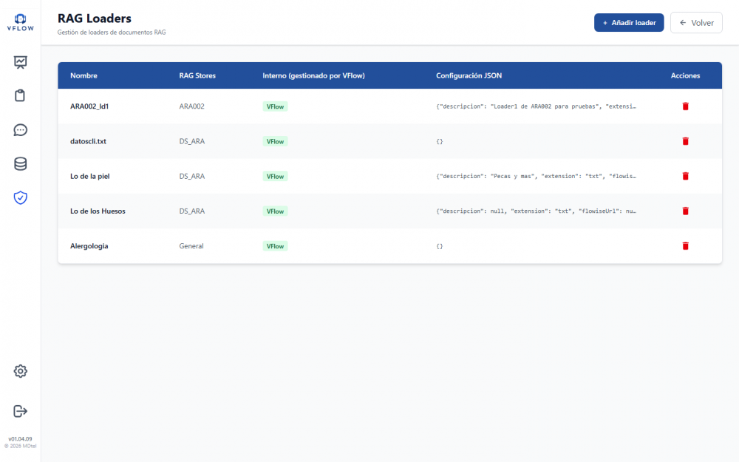Select the Nombre column header
Screen dimensions: 739x462
coord(84,75)
